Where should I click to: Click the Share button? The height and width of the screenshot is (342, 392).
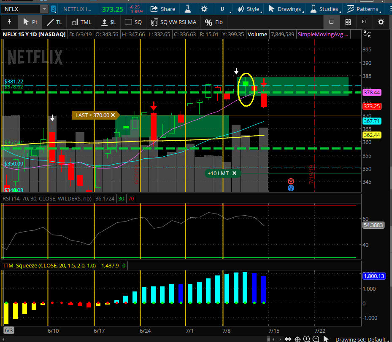pos(163,9)
